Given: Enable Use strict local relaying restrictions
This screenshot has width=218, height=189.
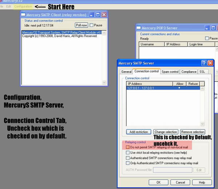Looking at the screenshot, I should pos(128,153).
